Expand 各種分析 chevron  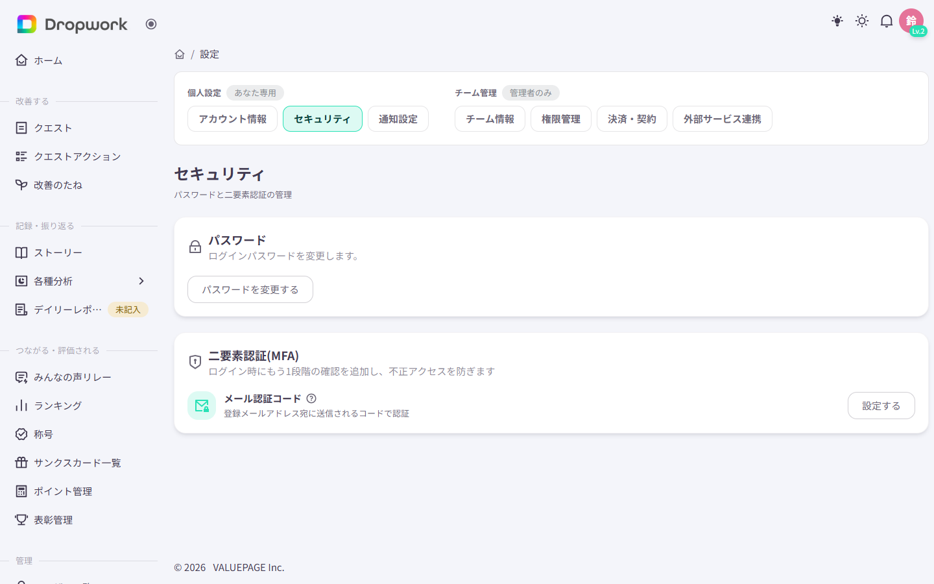[x=141, y=281]
